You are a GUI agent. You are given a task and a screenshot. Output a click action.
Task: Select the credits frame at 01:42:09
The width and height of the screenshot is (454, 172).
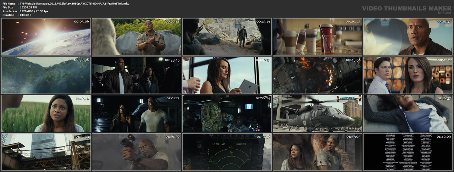point(408,152)
